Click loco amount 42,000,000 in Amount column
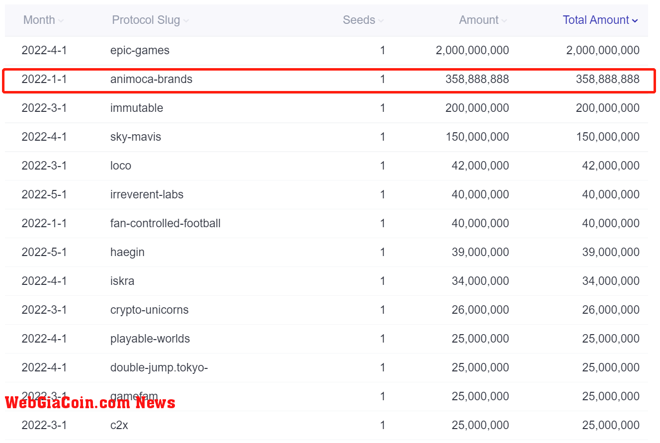Screen dimensions: 660x443 pos(480,166)
